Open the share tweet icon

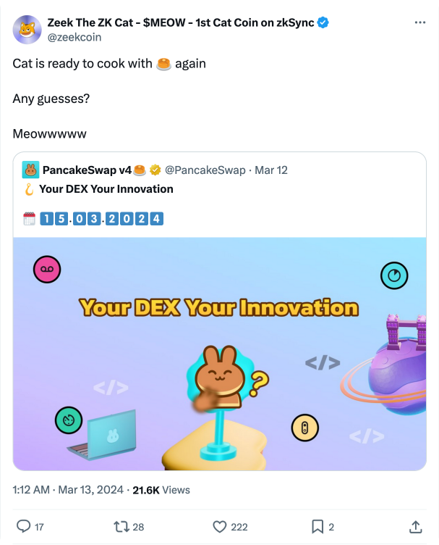pyautogui.click(x=416, y=526)
